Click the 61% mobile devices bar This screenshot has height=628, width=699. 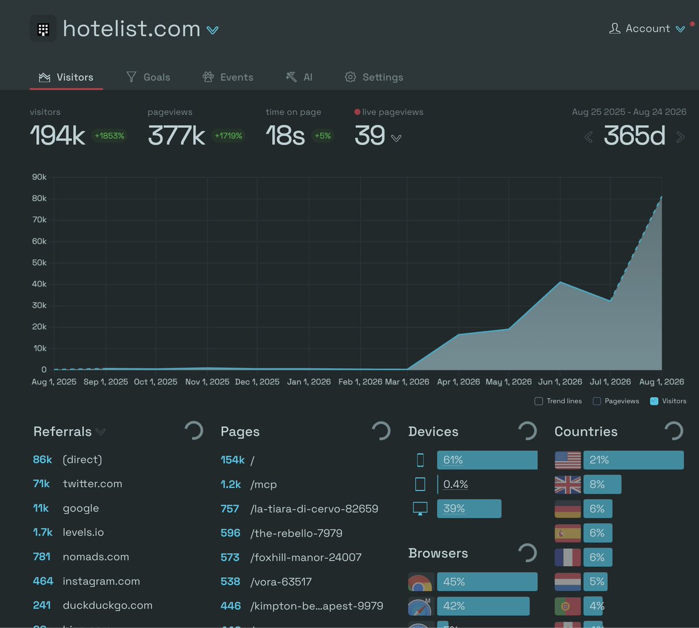point(487,460)
